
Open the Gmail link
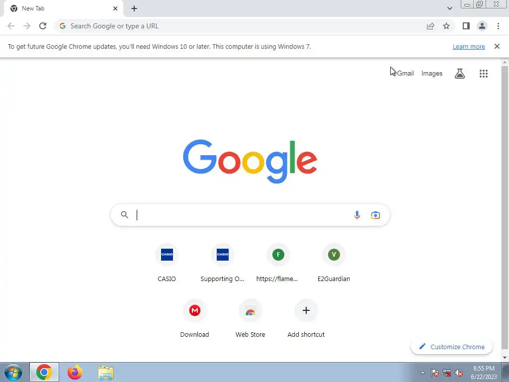(x=406, y=74)
